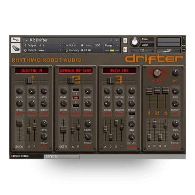Click the CUTOFF knob beside mixer faders
The image size is (195, 195).
(x=175, y=104)
